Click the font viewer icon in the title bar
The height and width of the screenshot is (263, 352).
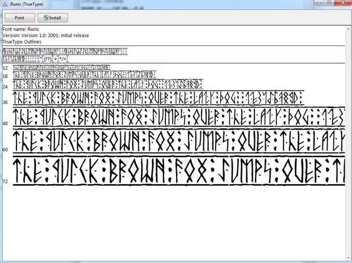coord(5,5)
